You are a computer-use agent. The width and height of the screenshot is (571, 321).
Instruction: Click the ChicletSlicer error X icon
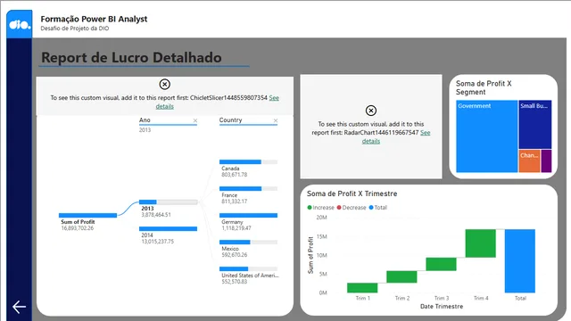(164, 85)
